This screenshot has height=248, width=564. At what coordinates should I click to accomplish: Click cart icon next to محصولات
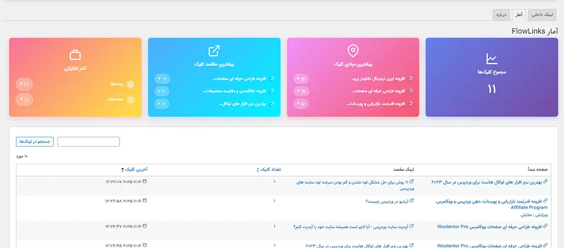point(131,100)
